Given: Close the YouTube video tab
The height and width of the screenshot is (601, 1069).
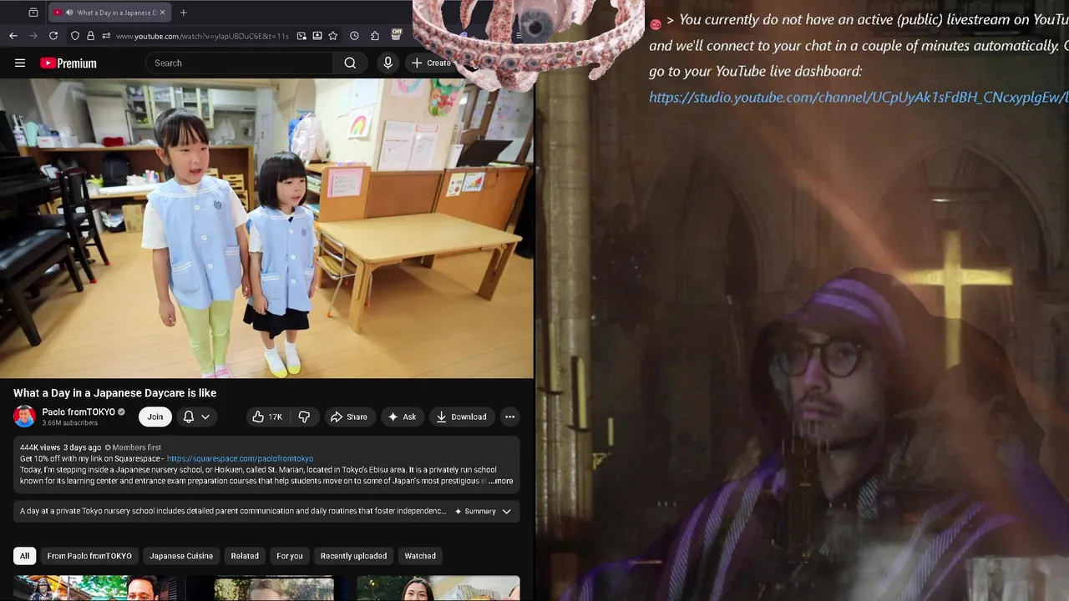Looking at the screenshot, I should 162,13.
